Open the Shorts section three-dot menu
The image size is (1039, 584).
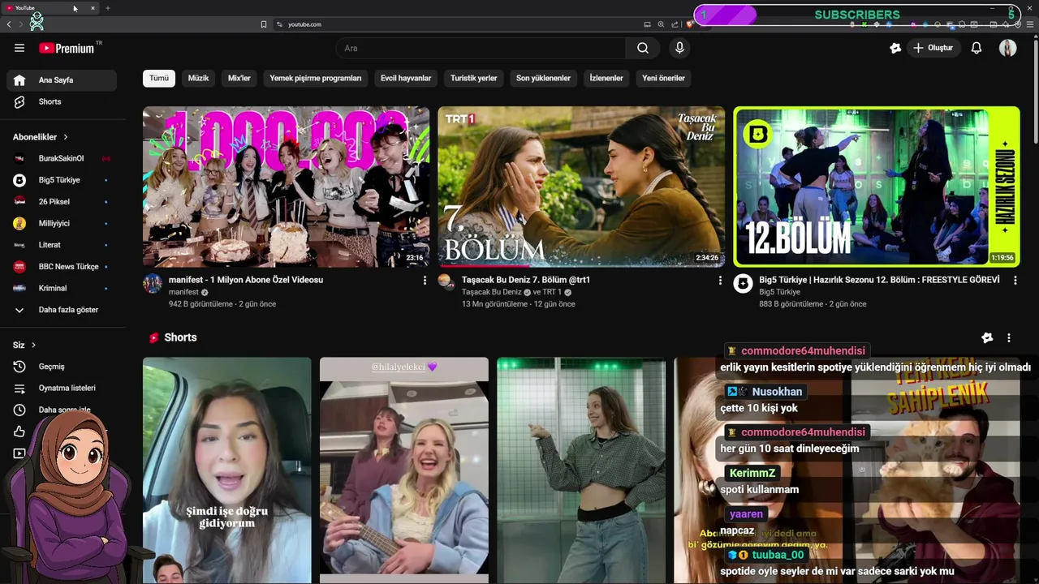1009,337
